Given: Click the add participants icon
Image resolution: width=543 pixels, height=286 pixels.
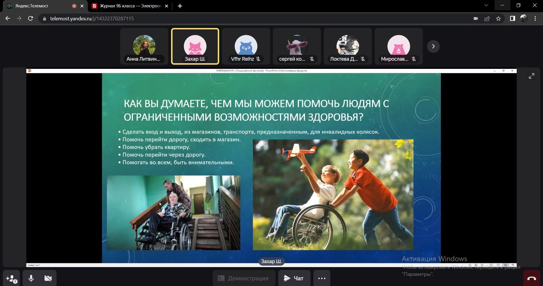Looking at the screenshot, I should tap(11, 278).
